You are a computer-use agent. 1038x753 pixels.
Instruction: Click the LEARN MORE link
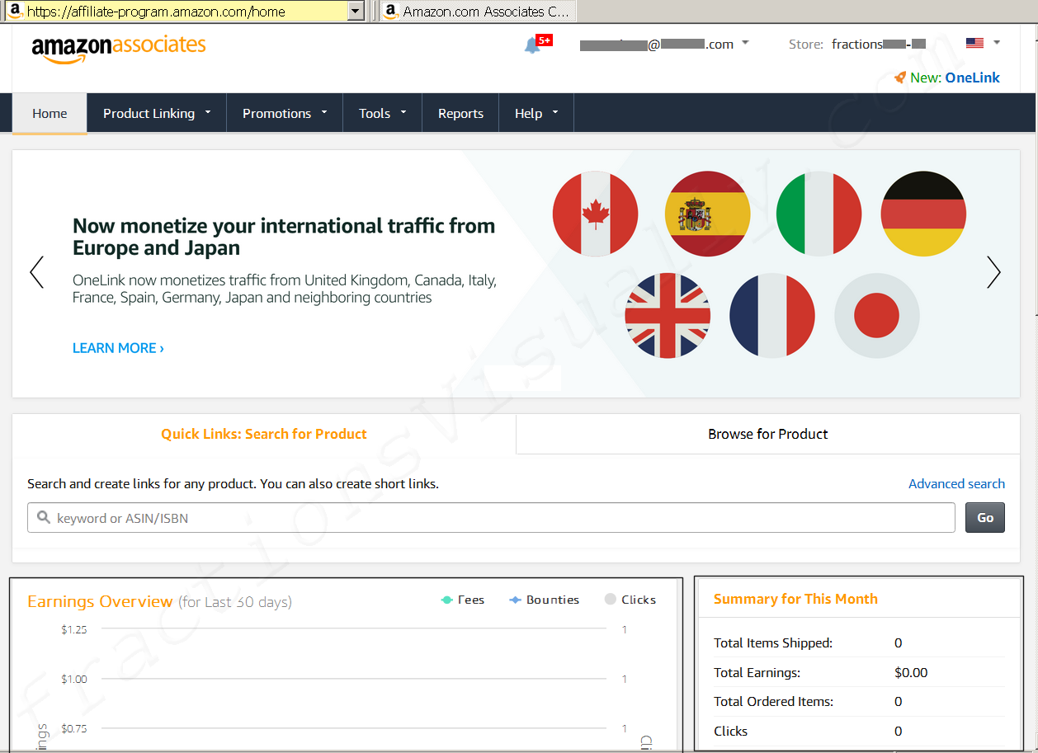[118, 348]
